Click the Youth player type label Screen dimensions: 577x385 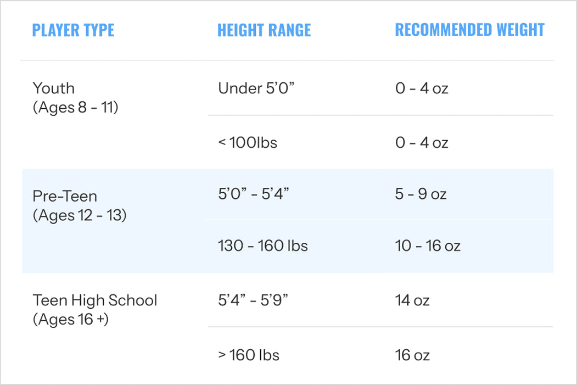pos(54,88)
